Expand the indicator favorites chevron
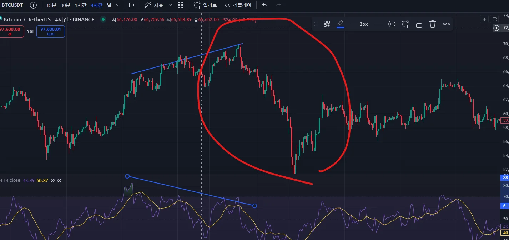This screenshot has width=509, height=240. coord(170,5)
